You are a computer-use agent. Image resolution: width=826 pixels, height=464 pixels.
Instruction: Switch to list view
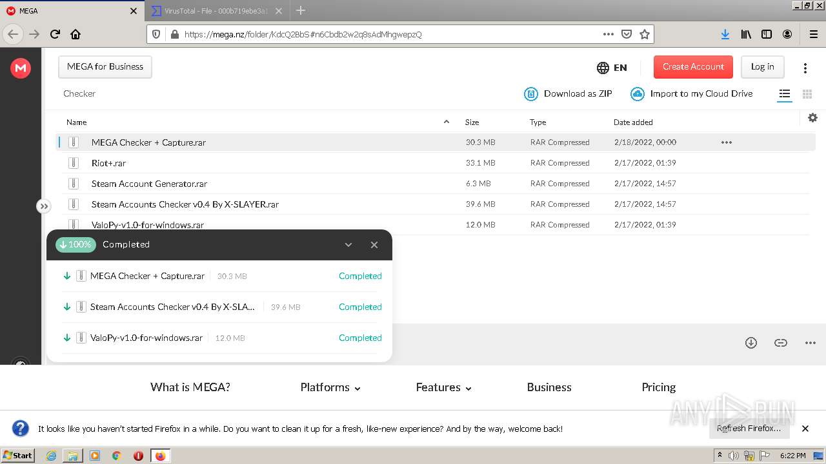point(784,94)
